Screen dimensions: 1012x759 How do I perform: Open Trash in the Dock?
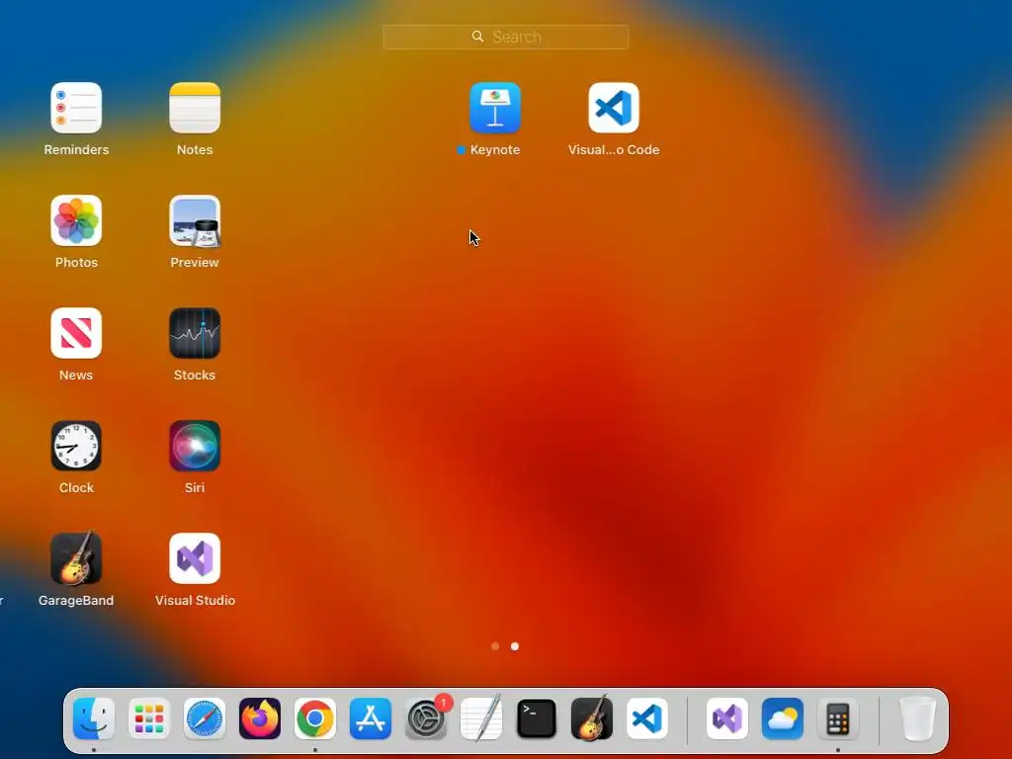[918, 718]
